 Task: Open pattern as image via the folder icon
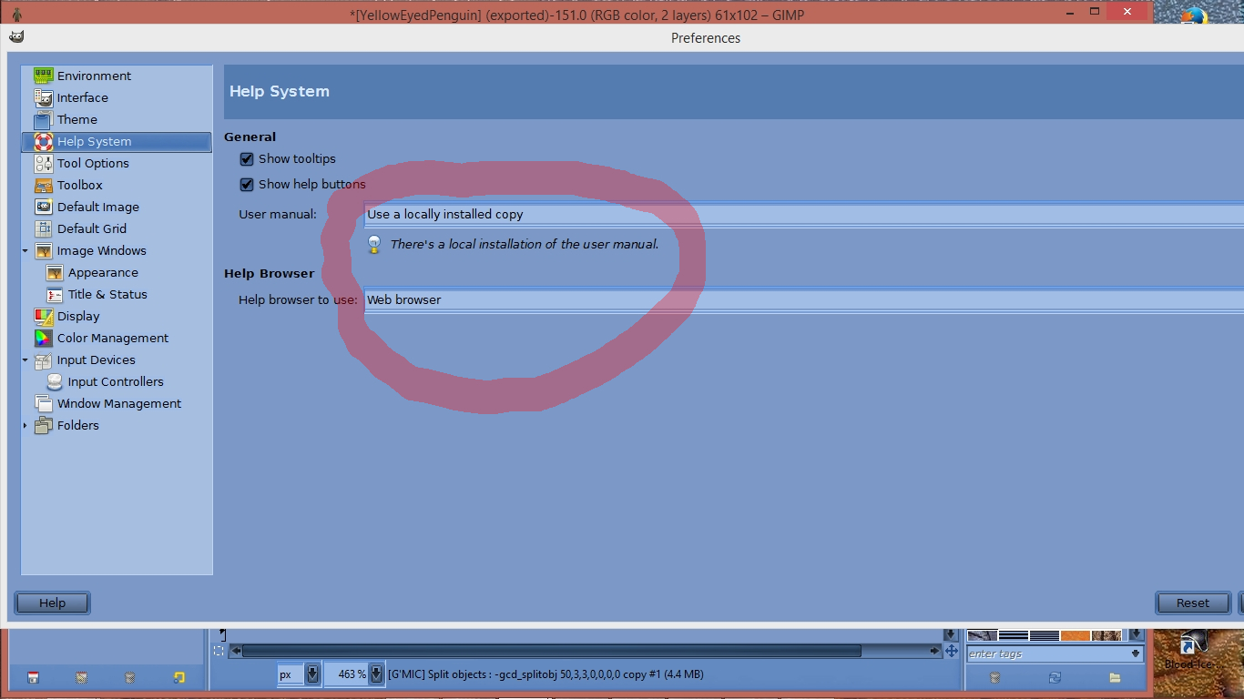(1115, 677)
